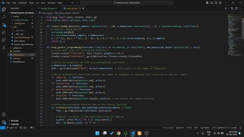The image size is (244, 137).
Task: Open the Search view in activity bar
Action: point(4,17)
